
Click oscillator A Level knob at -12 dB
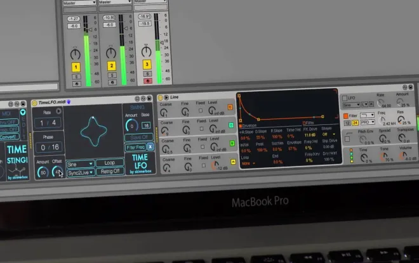click(x=215, y=165)
